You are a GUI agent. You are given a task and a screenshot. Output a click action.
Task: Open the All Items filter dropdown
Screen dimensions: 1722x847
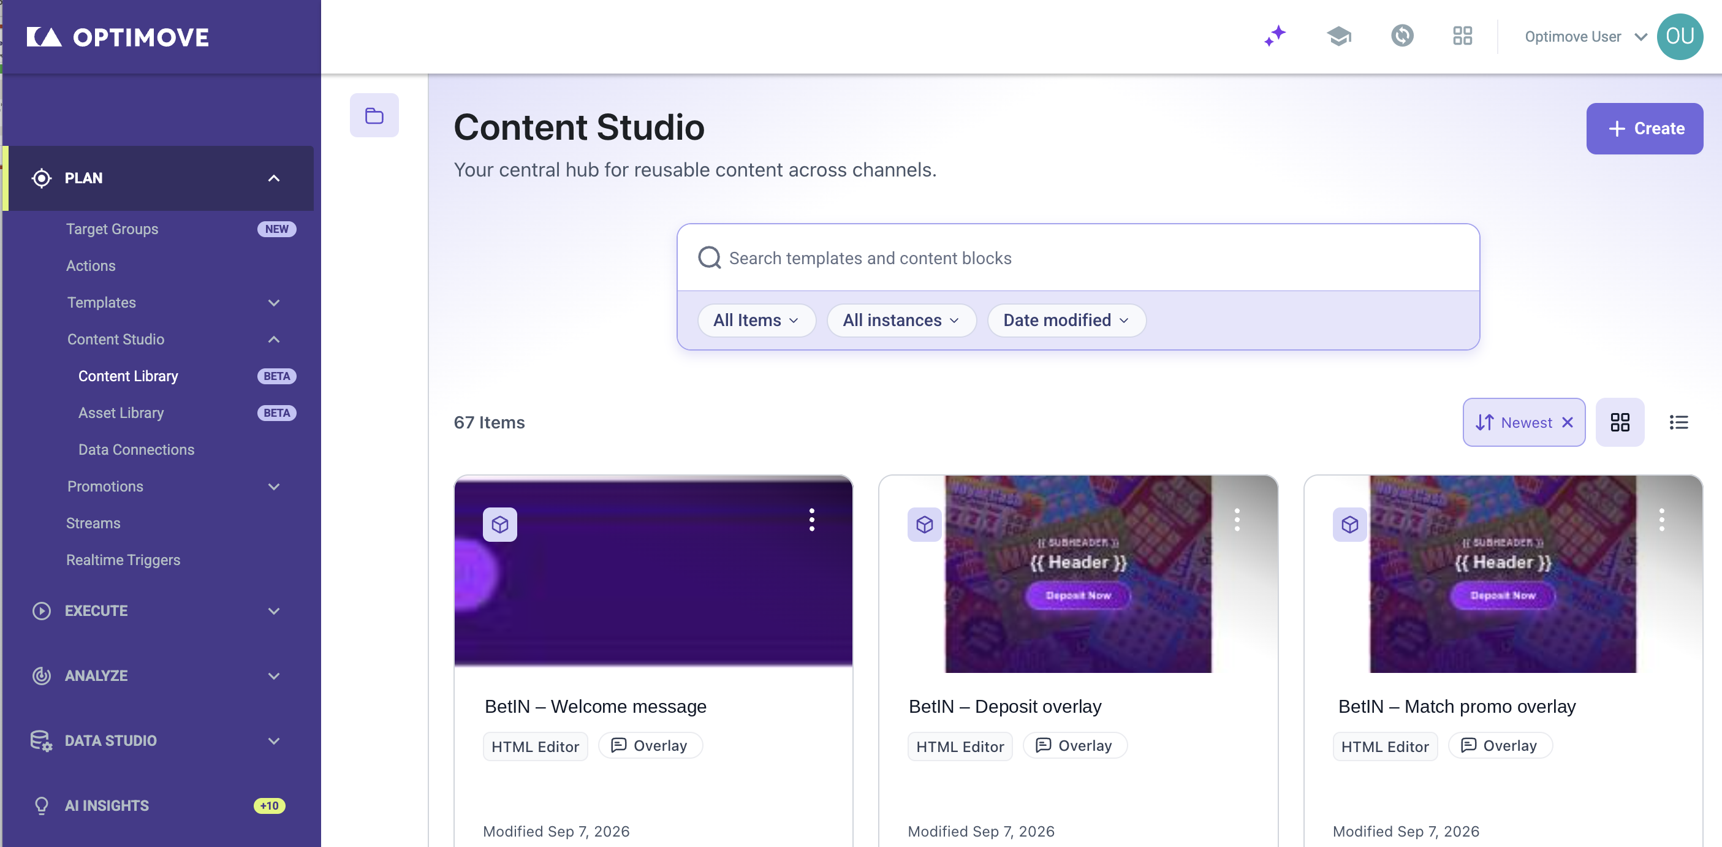click(756, 320)
